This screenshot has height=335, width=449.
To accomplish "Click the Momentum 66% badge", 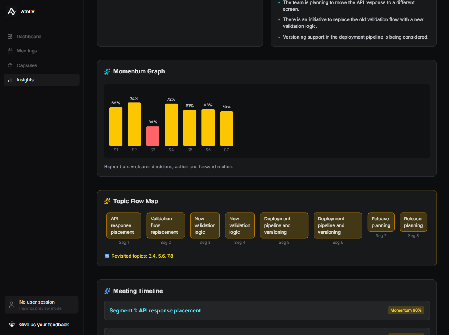I will click(x=406, y=310).
